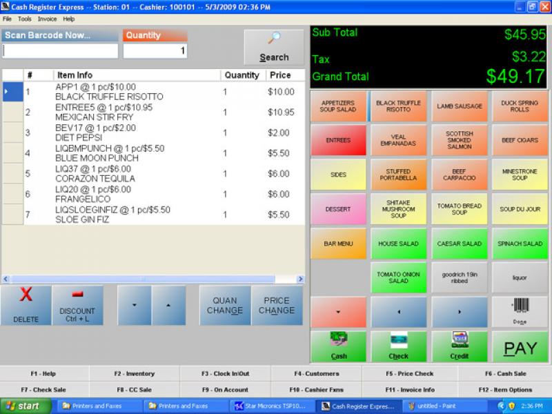Click the liquor button
Screen dimensions: 552x414
pyautogui.click(x=520, y=277)
